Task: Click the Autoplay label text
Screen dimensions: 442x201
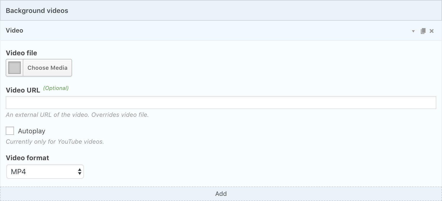Action: tap(32, 131)
